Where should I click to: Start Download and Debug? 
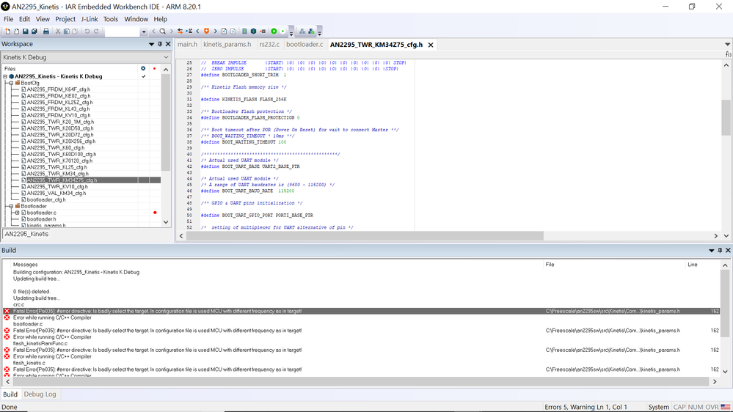coord(274,32)
